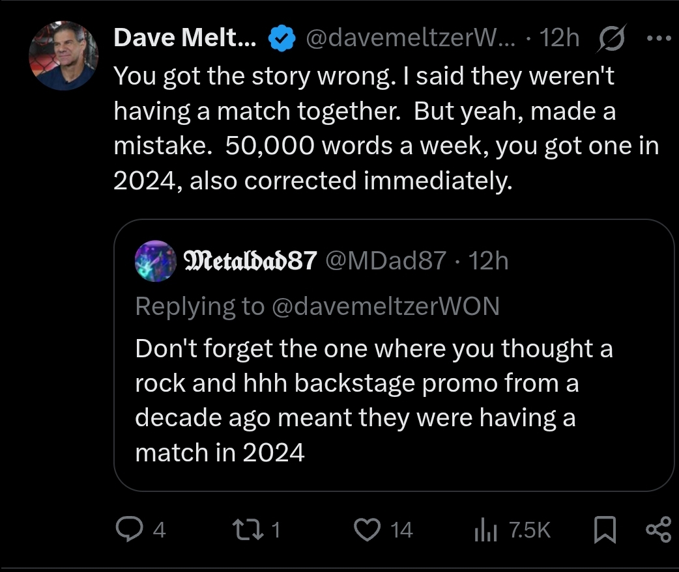The image size is (679, 572).
Task: Click Metaldad87's avatar in quoted tweet
Action: [x=154, y=261]
